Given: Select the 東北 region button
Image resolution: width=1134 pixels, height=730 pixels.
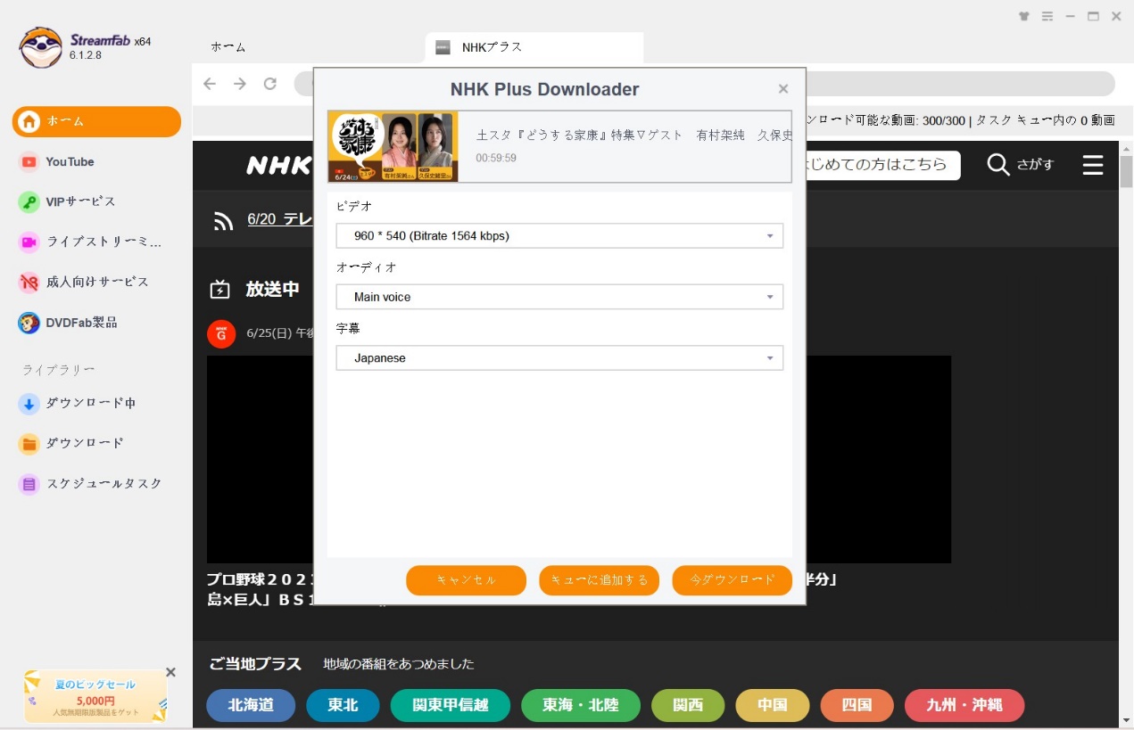Looking at the screenshot, I should [x=343, y=705].
